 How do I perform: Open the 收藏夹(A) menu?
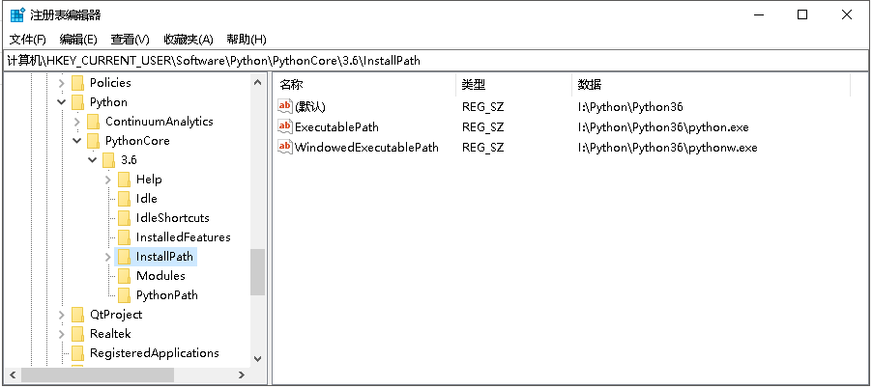(x=188, y=40)
